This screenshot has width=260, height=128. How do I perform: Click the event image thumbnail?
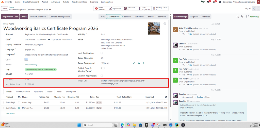point(154,28)
